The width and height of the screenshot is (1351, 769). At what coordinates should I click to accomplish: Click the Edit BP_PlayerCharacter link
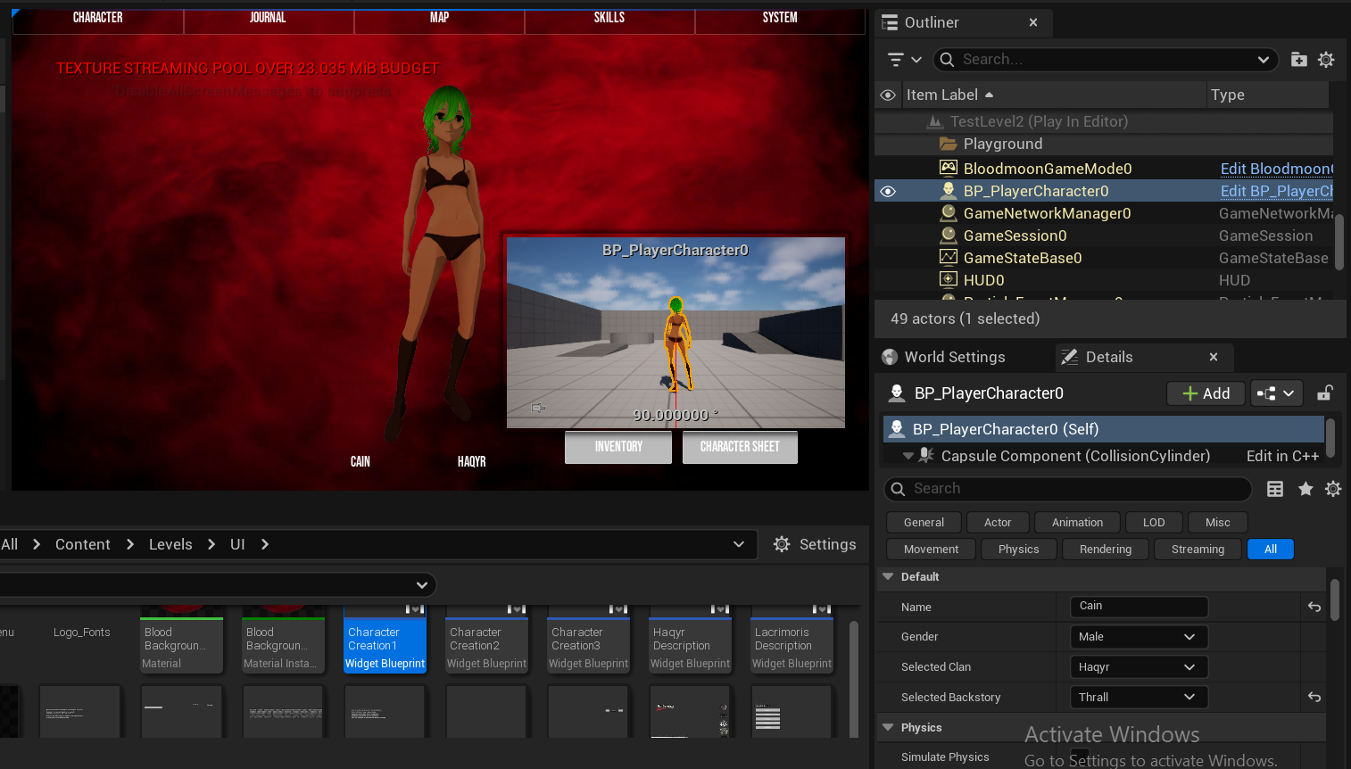(1276, 191)
